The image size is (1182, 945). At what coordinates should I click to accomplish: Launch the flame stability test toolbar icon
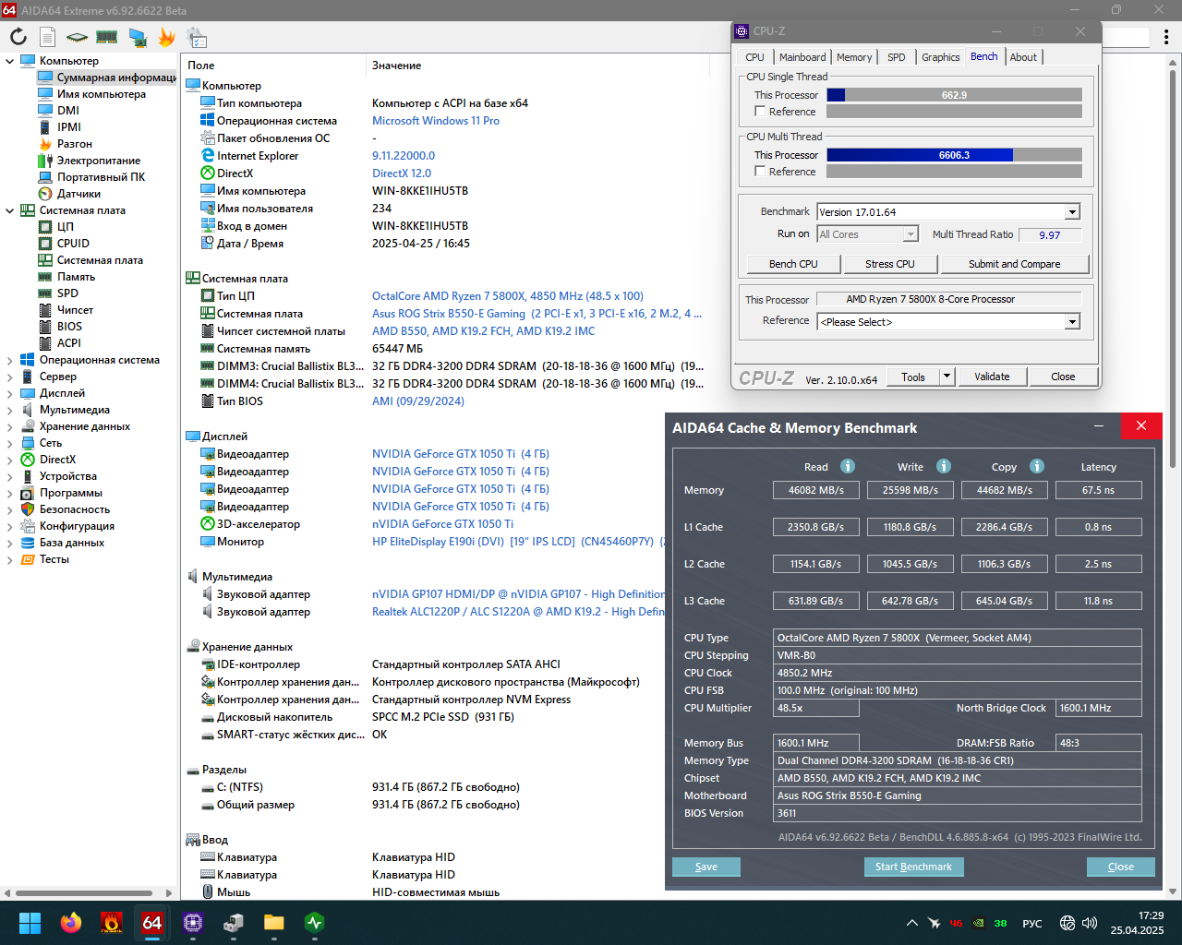click(167, 37)
